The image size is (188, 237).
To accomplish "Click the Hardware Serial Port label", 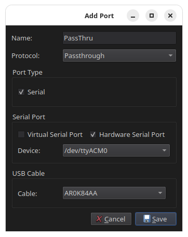I will pos(132,134).
